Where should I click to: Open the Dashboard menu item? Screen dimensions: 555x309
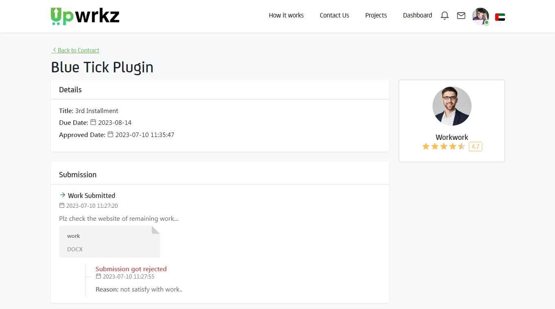pos(417,15)
